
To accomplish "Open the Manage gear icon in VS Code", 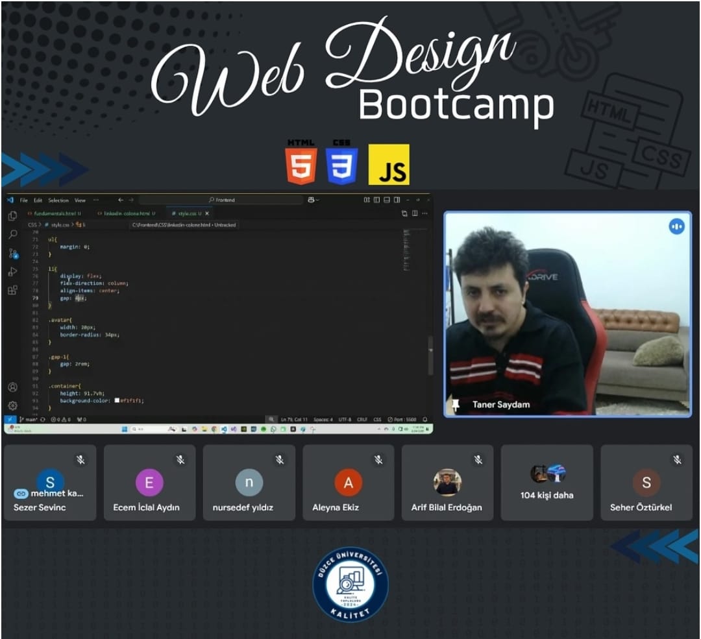I will point(12,405).
